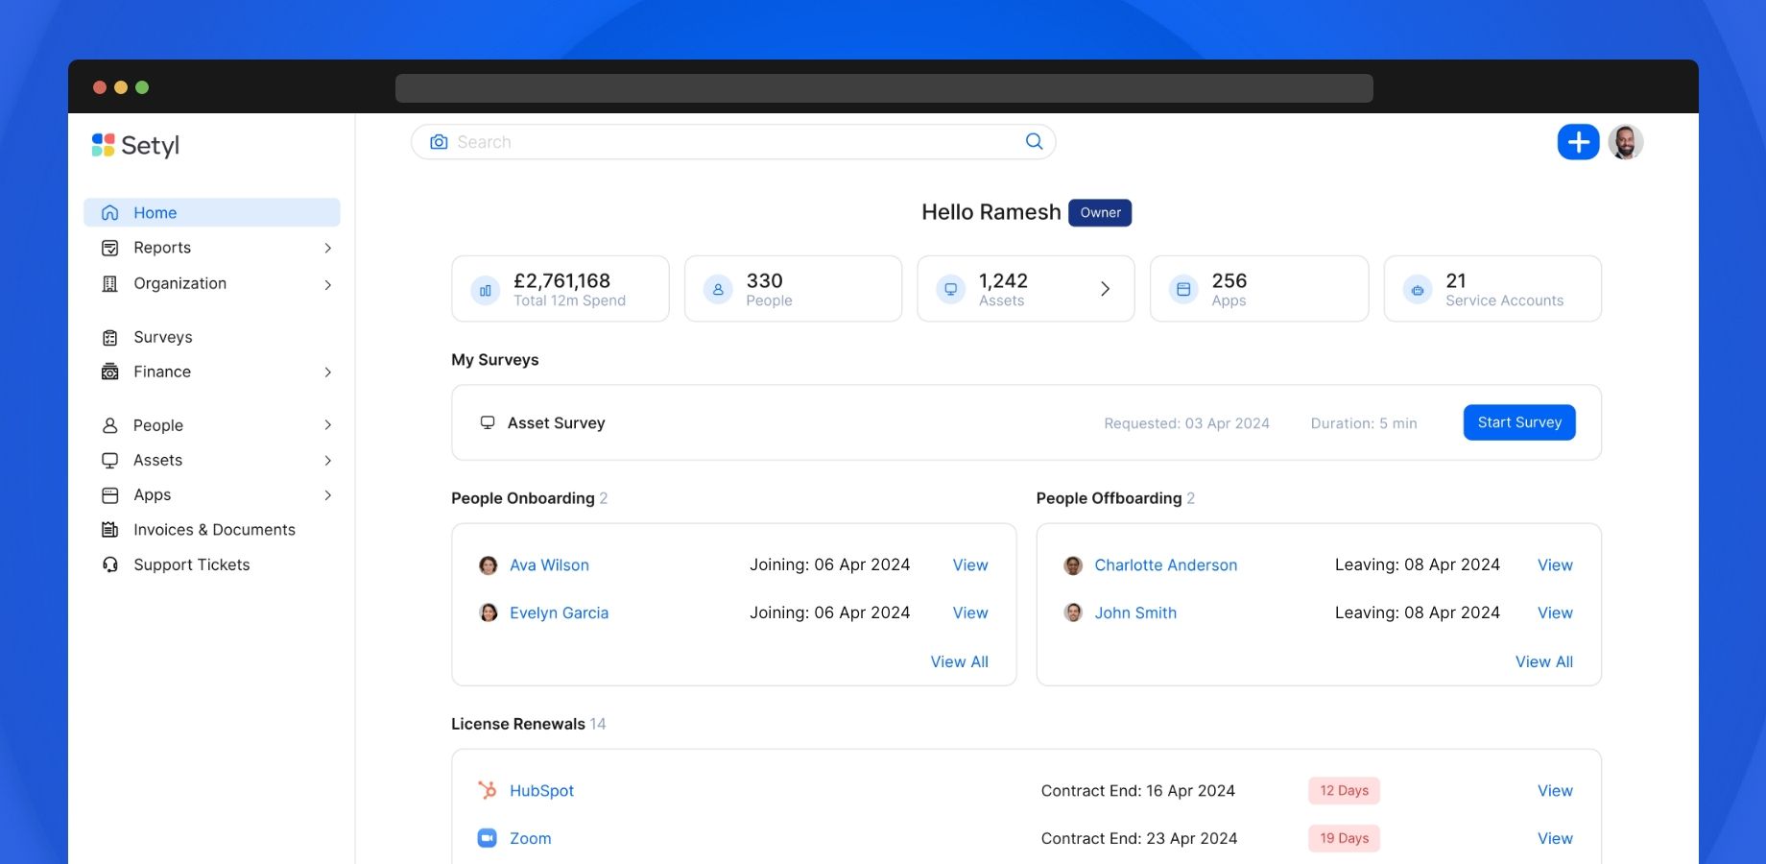Image resolution: width=1766 pixels, height=864 pixels.
Task: Click the magnifying glass search icon
Action: point(1034,141)
